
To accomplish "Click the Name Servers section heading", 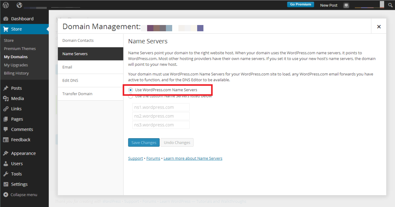I will (x=148, y=41).
